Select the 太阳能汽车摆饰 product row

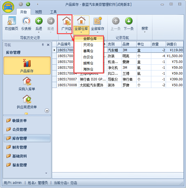pyautogui.click(x=91, y=85)
